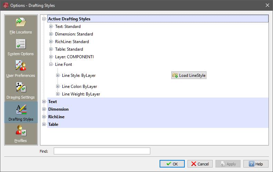Select the 'Dimension: Standard' row

coord(74,34)
